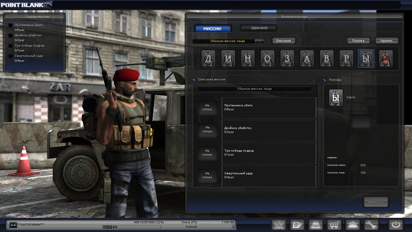Open the PB mission cards icon

pos(297,225)
